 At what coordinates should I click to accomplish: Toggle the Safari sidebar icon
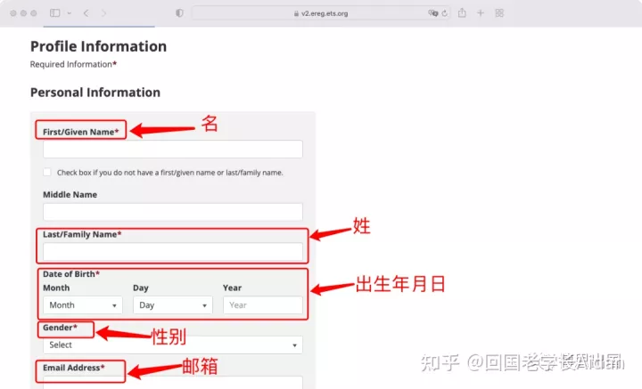point(55,13)
